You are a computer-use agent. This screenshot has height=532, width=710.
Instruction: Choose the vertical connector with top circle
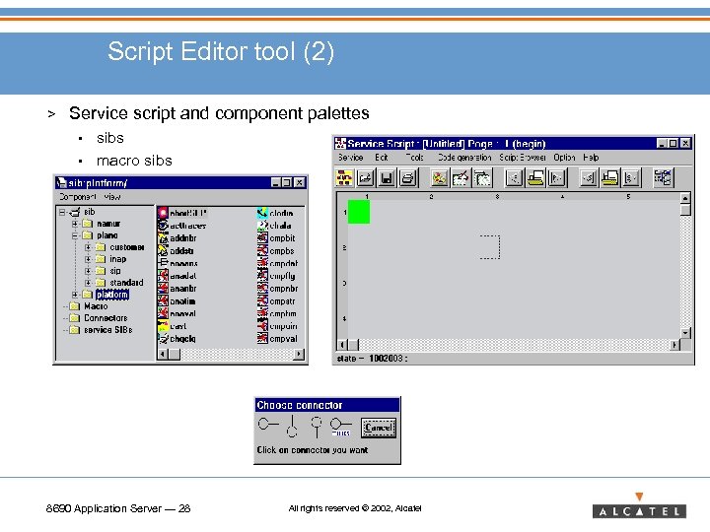click(317, 427)
